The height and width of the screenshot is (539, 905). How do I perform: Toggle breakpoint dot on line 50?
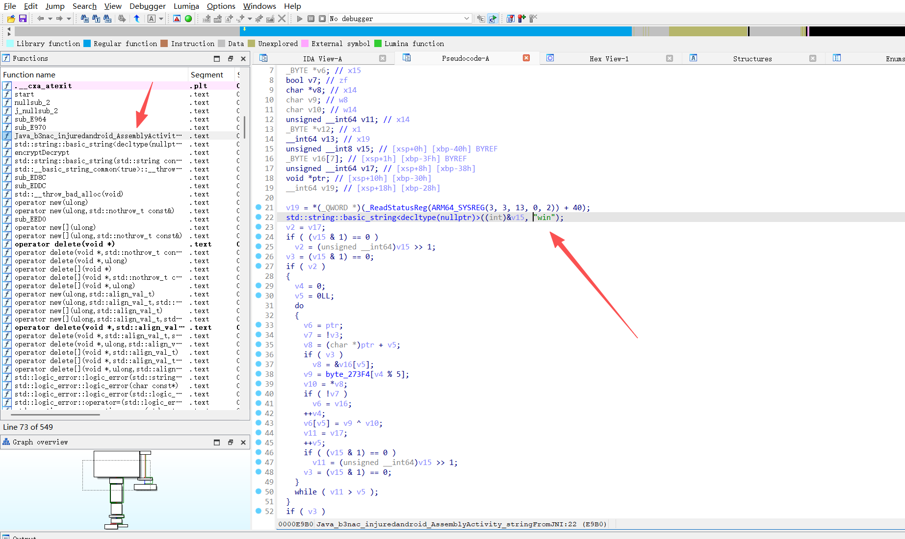coord(259,491)
